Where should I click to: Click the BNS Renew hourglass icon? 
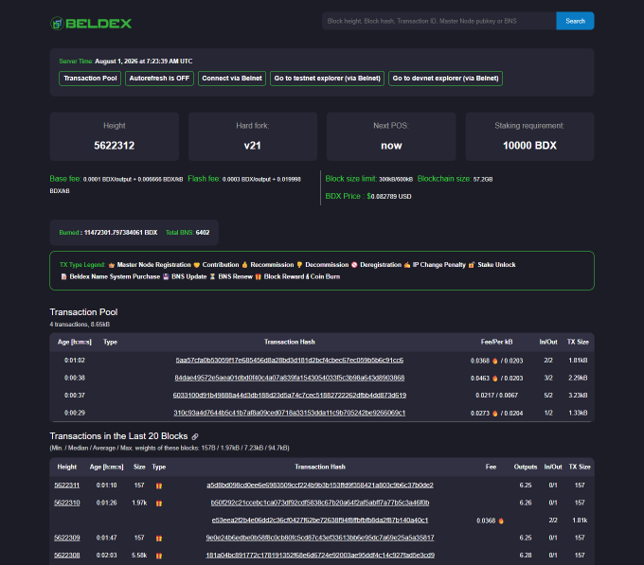tap(213, 277)
